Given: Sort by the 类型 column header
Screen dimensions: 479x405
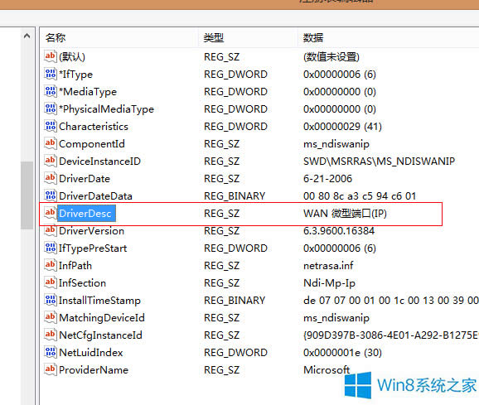Looking at the screenshot, I should click(248, 38).
